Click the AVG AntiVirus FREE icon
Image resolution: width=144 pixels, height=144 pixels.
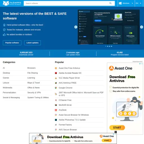click(x=56, y=83)
